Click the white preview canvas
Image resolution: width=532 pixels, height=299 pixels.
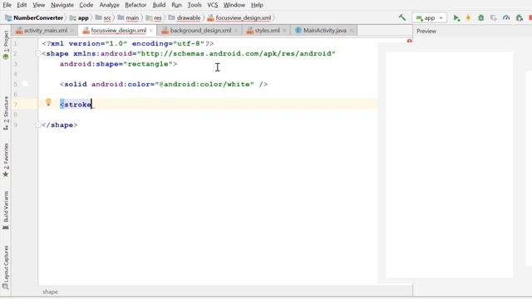pyautogui.click(x=449, y=164)
